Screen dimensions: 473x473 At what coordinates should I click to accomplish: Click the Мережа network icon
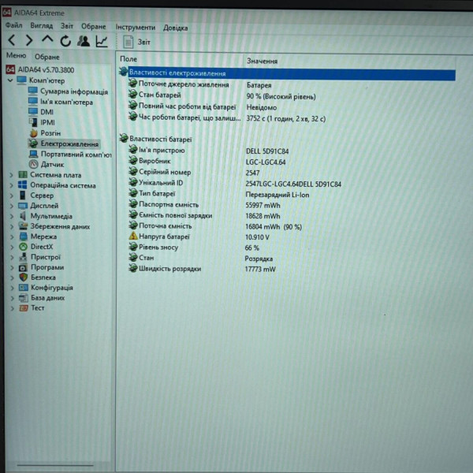[23, 236]
